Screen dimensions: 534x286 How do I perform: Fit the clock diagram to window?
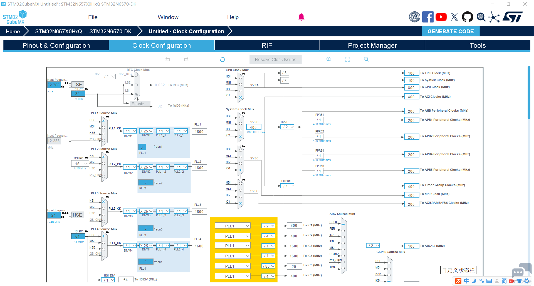coord(348,59)
